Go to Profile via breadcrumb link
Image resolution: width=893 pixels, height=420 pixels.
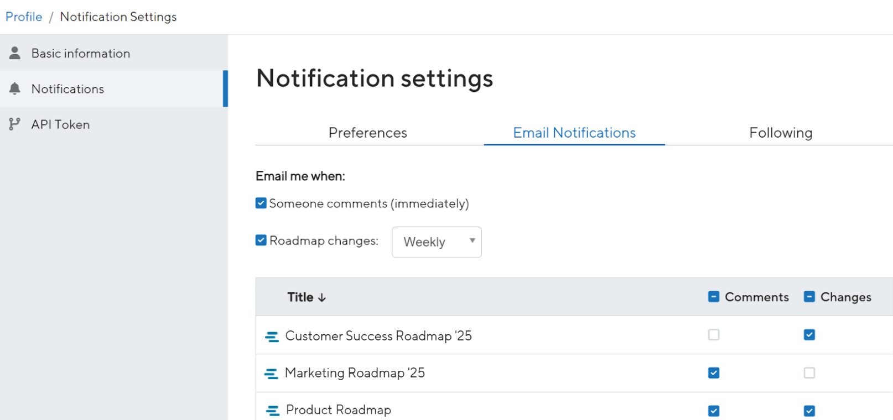coord(24,17)
